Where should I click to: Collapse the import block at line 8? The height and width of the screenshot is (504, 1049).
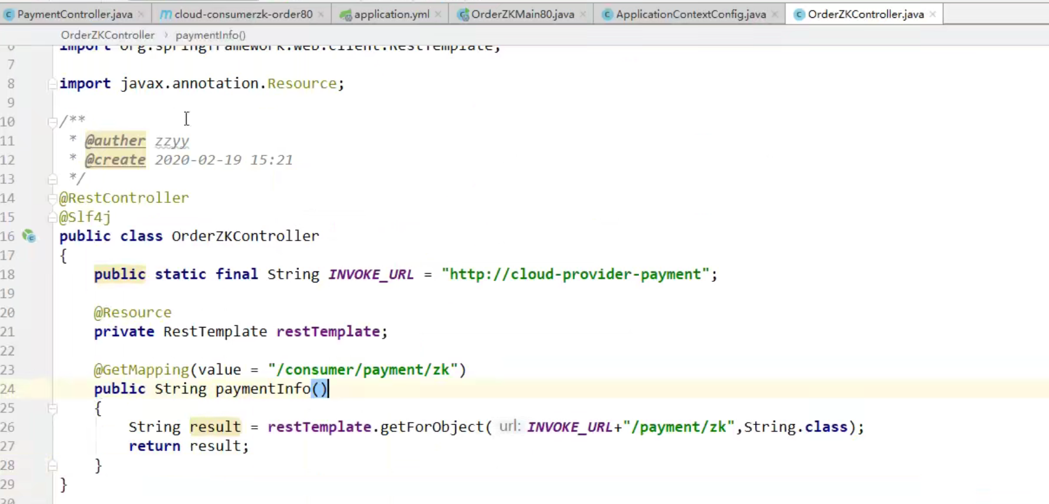tap(52, 84)
